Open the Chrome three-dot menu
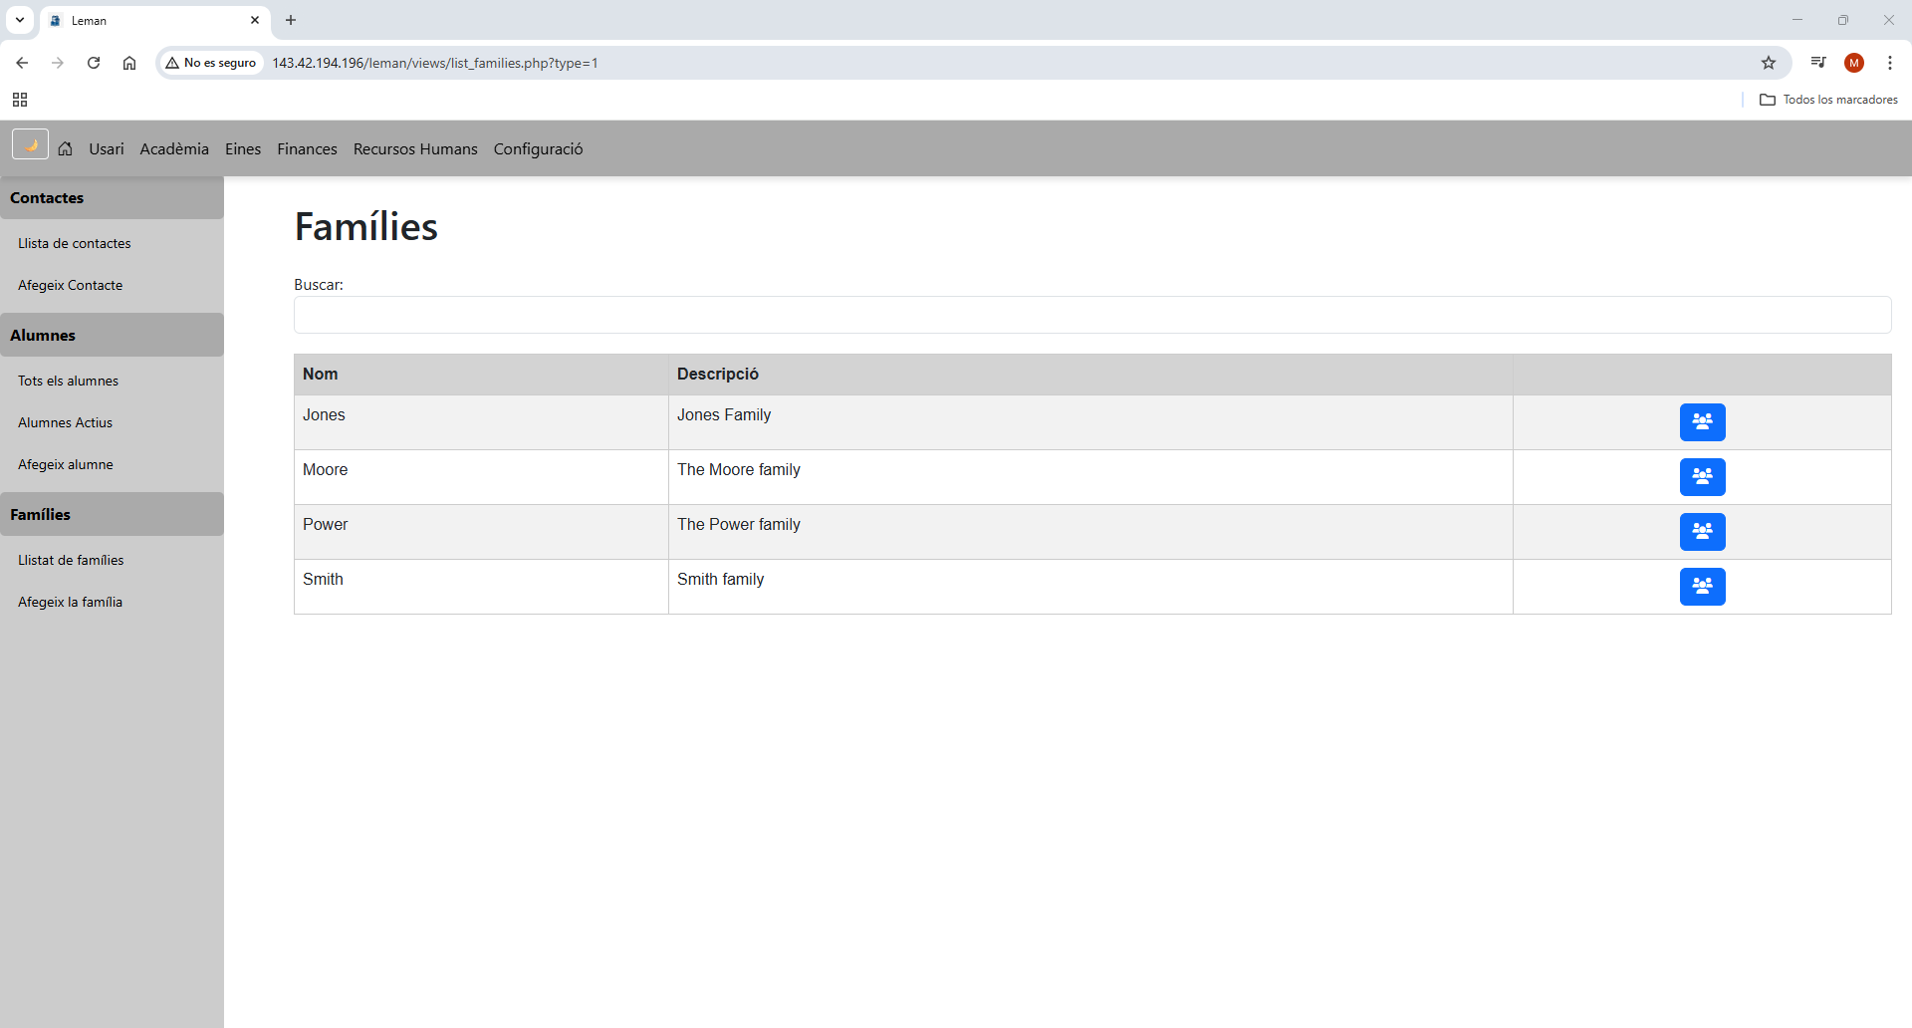 1890,63
